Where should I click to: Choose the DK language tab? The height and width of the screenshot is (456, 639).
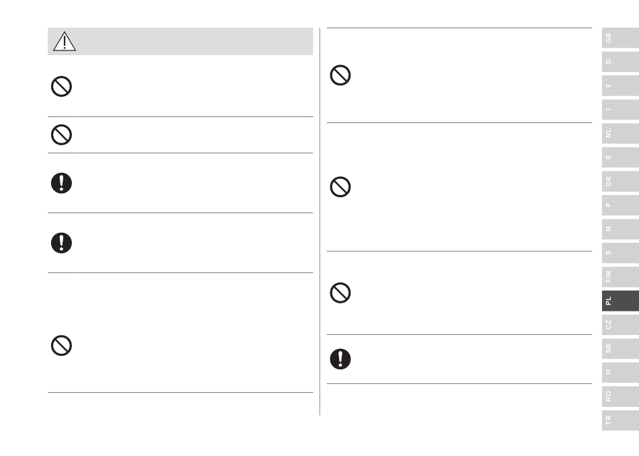620,182
